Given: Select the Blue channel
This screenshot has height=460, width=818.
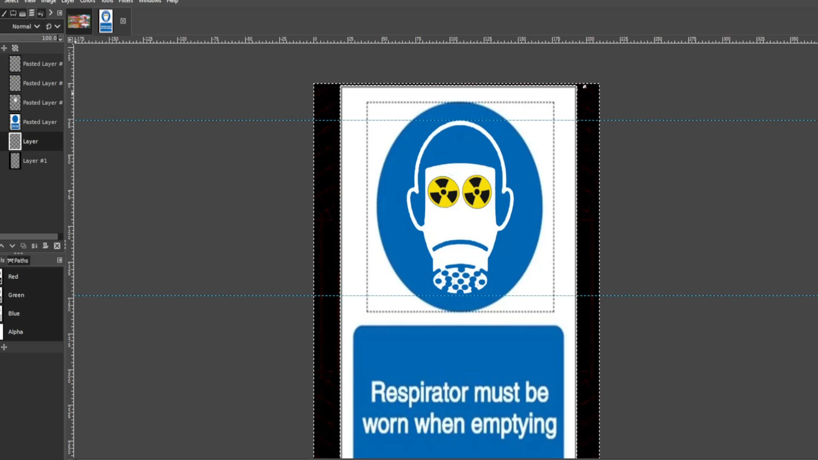Looking at the screenshot, I should (x=32, y=313).
